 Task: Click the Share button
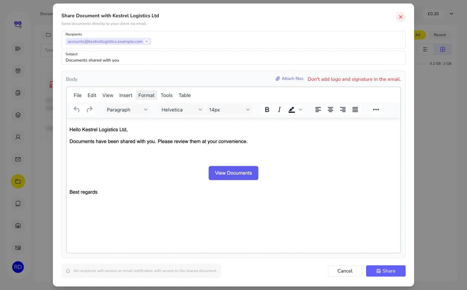click(x=386, y=271)
